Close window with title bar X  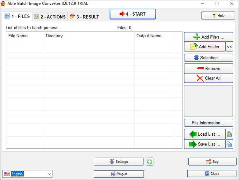click(x=232, y=4)
